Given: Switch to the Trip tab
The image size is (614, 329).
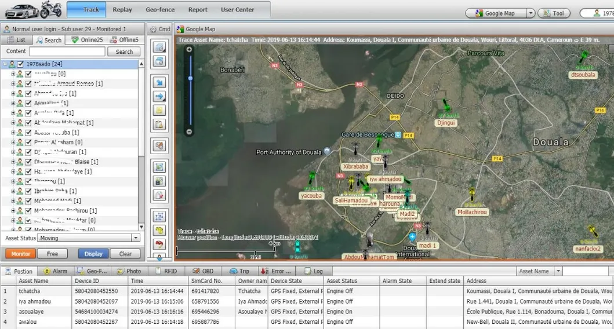Looking at the screenshot, I should click(x=239, y=271).
